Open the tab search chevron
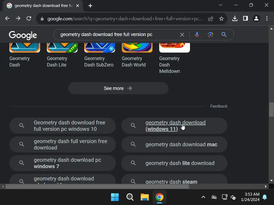 [x=220, y=5]
